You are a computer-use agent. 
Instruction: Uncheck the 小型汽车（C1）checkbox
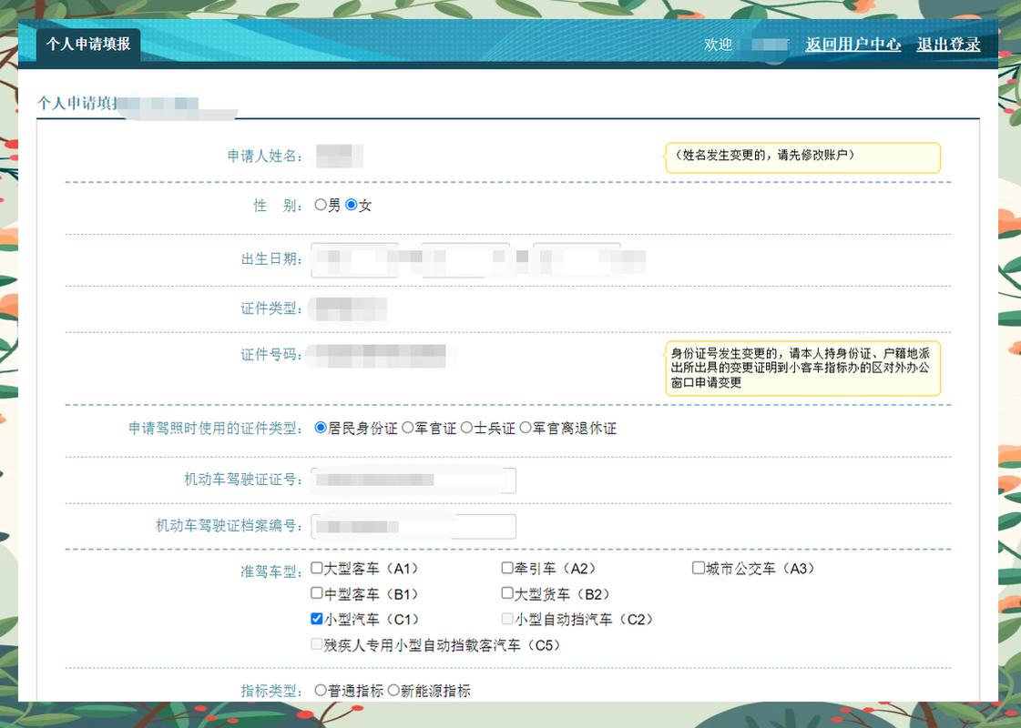pyautogui.click(x=315, y=618)
